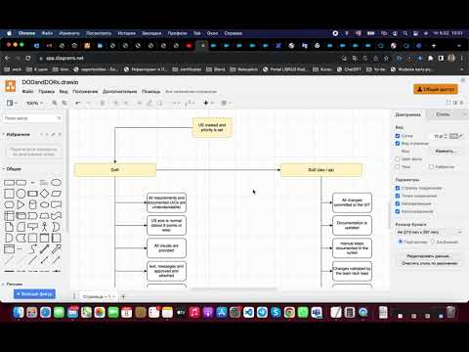
Task: Toggle the Автосохранение checkbox
Action: [398, 211]
